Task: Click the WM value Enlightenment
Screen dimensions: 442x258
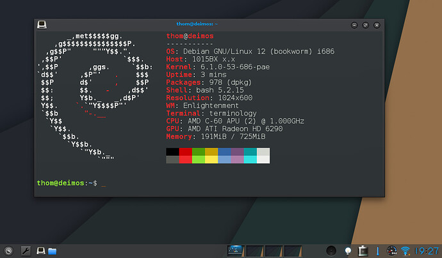Action: [x=211, y=105]
